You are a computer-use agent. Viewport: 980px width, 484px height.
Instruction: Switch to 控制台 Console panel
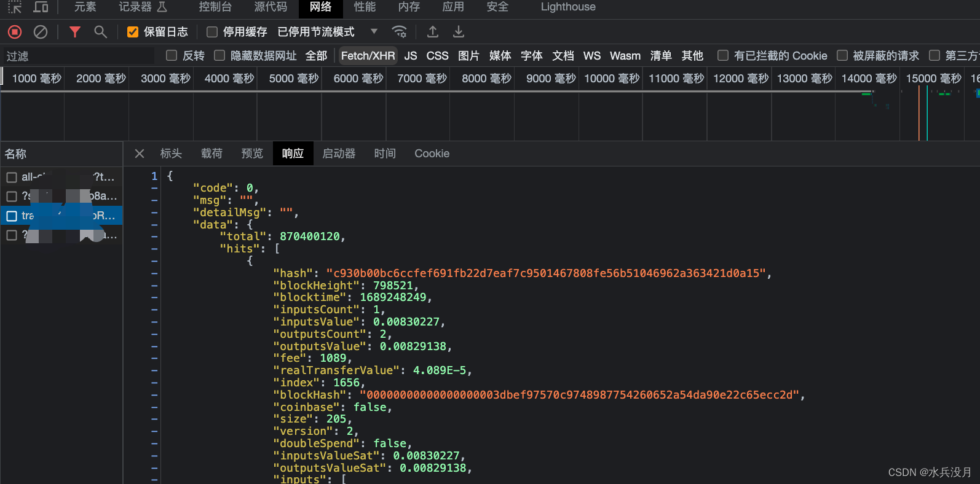(215, 7)
